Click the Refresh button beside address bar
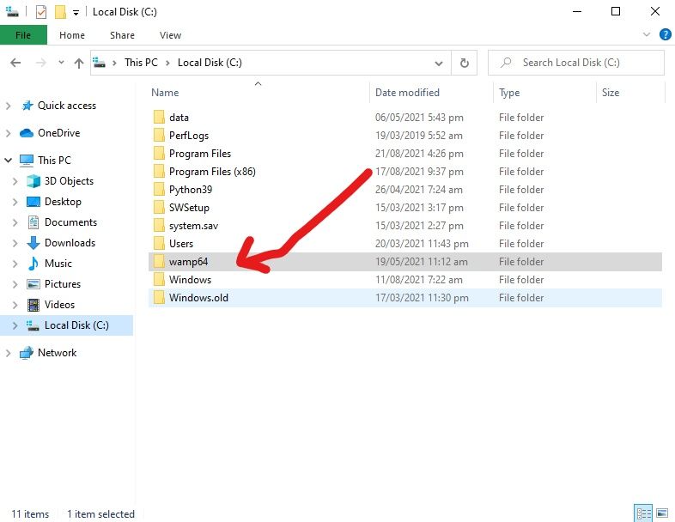 click(465, 63)
